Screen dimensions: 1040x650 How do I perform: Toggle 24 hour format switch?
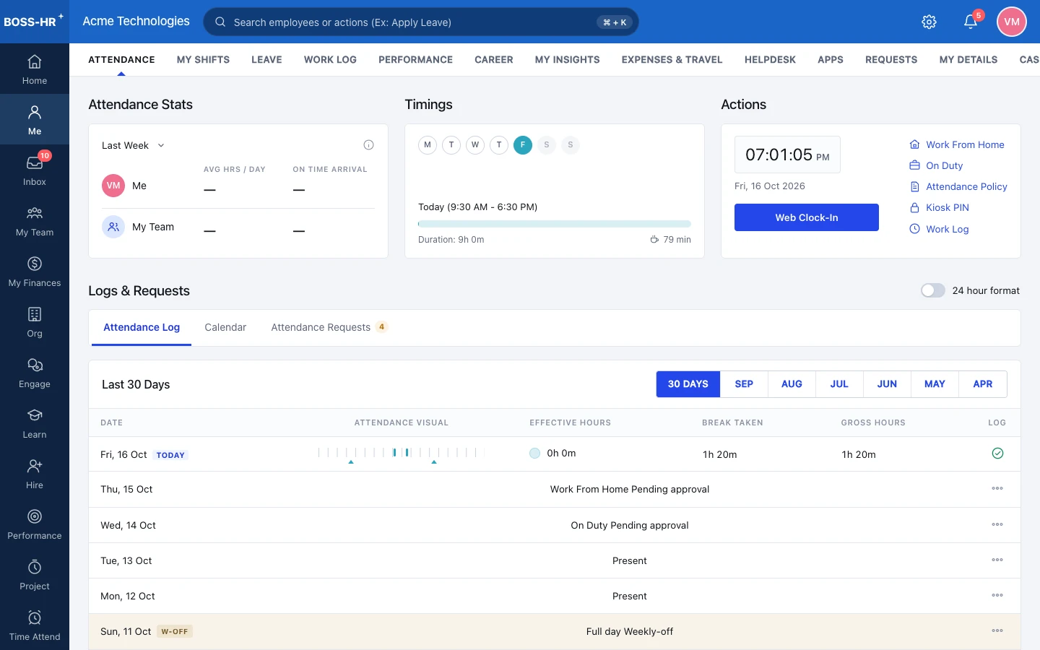(932, 290)
